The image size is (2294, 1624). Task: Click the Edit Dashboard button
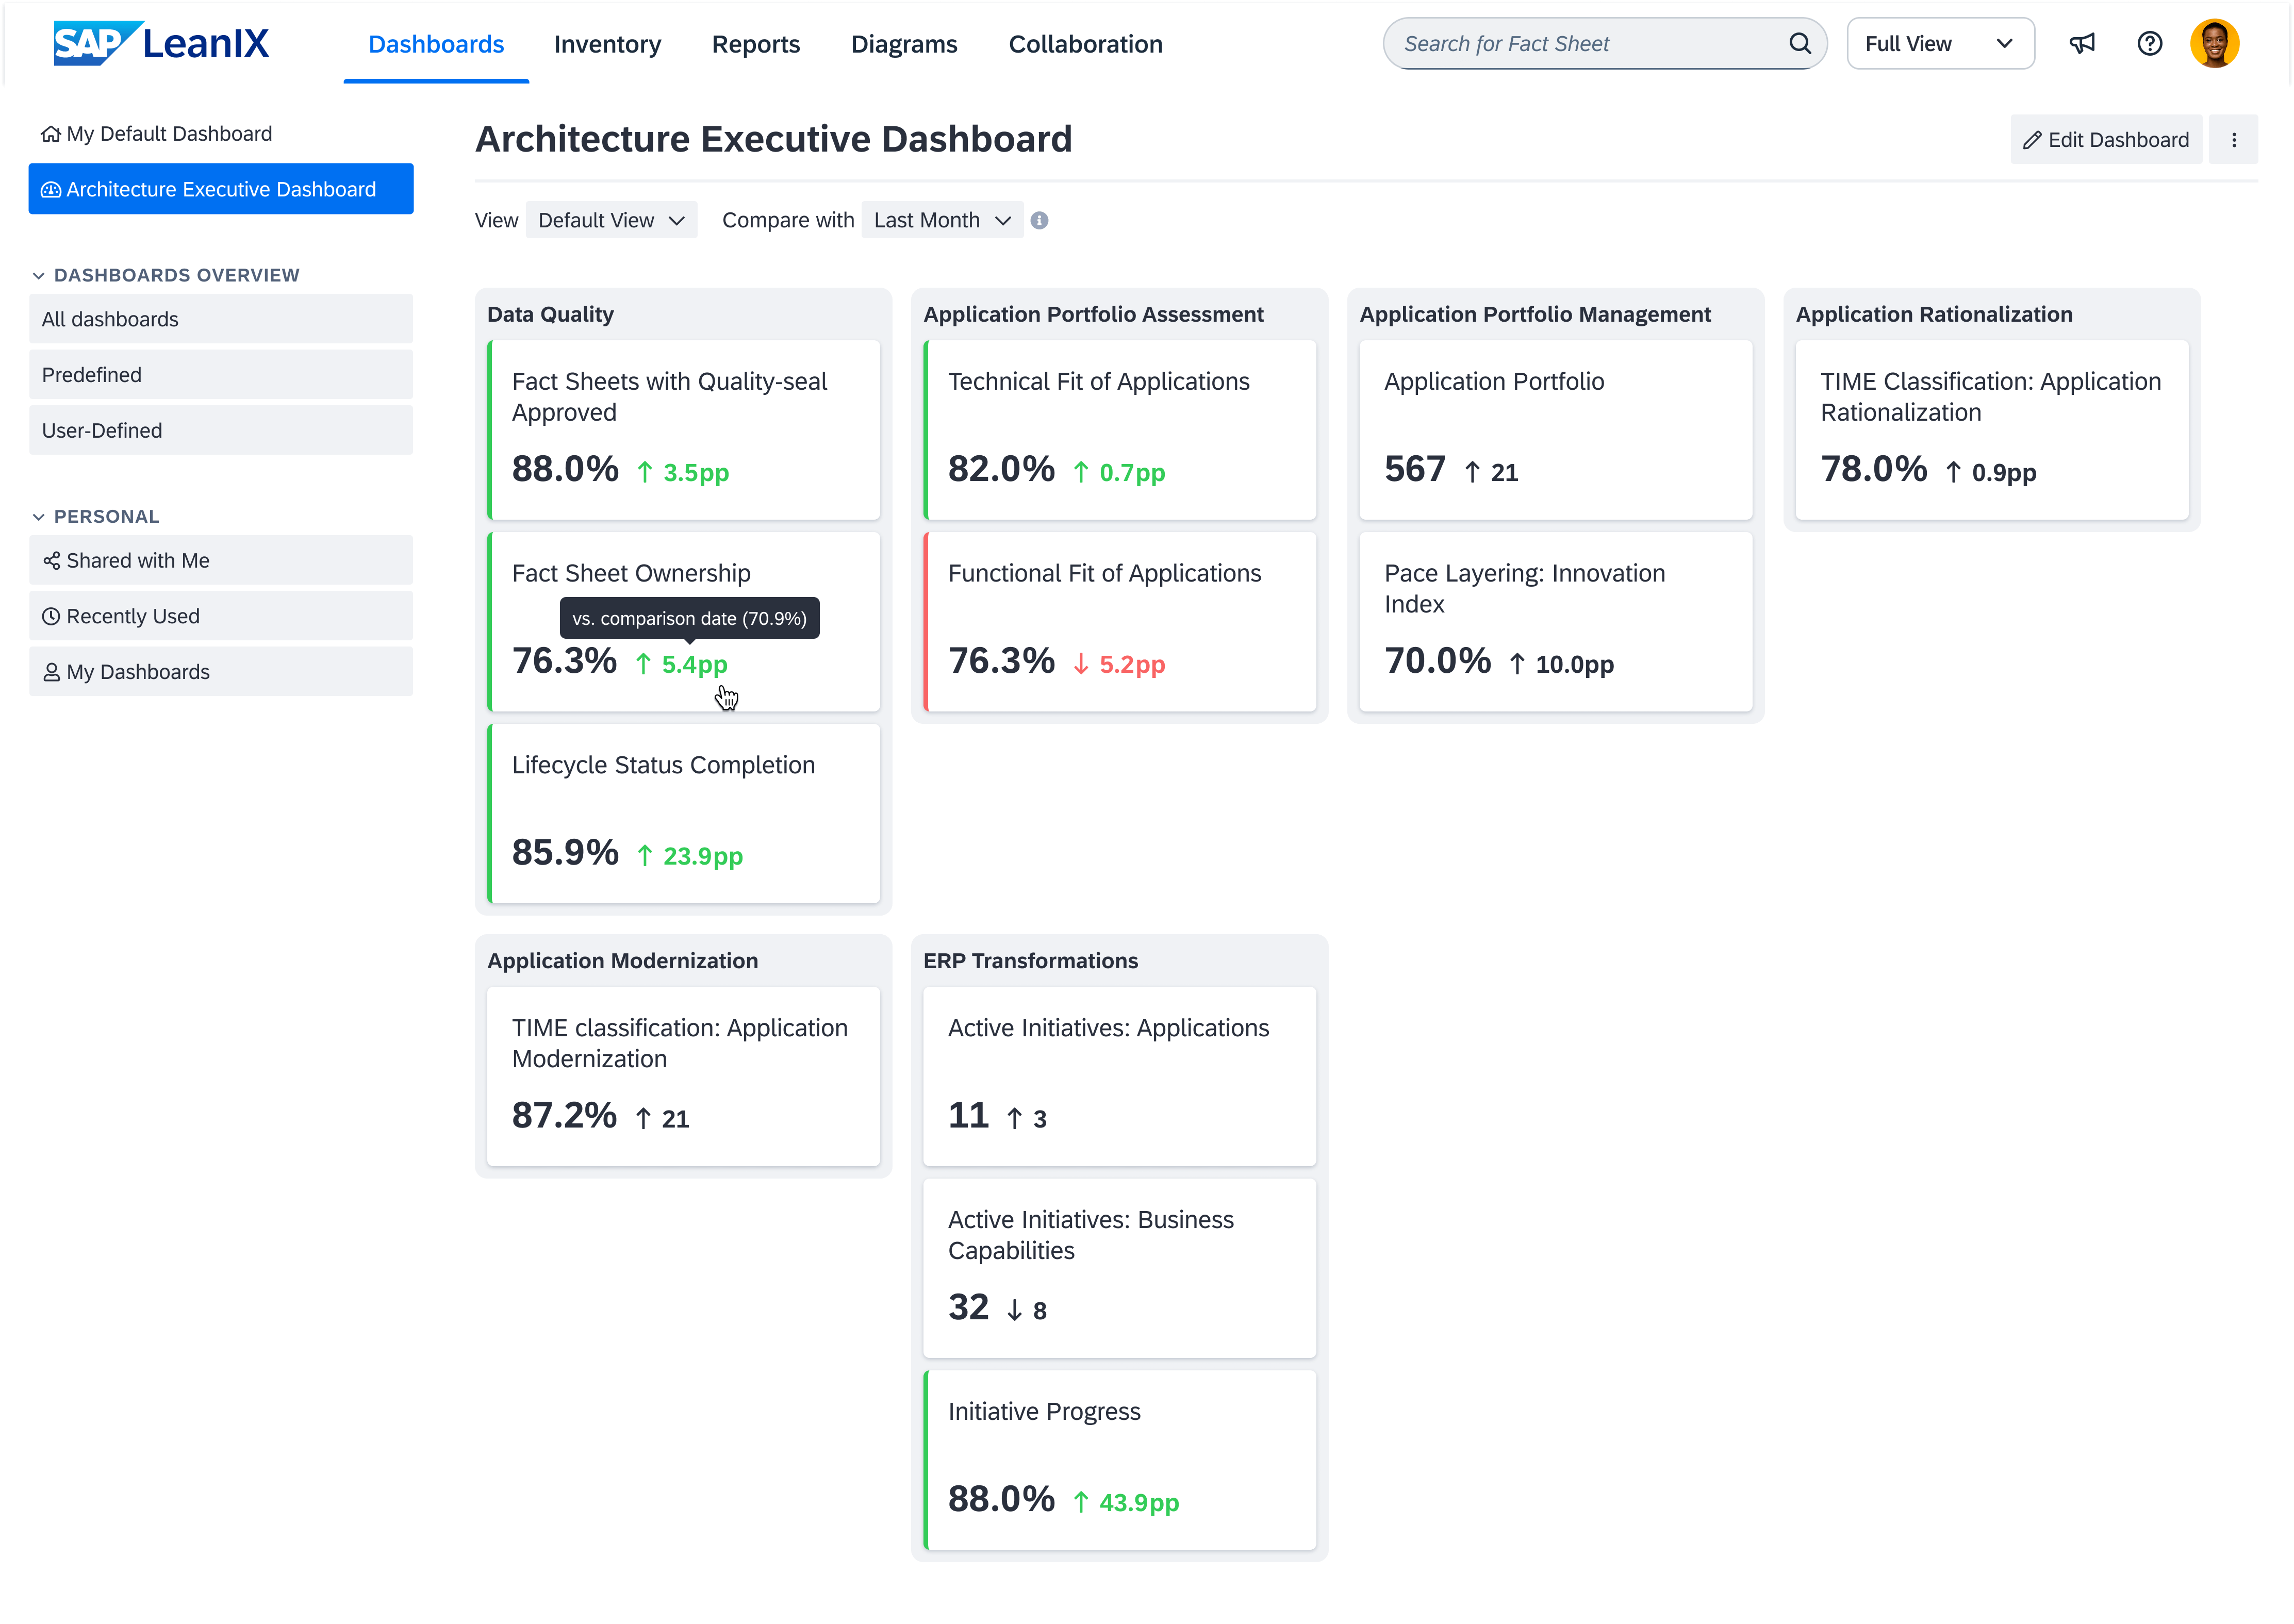[x=2105, y=140]
